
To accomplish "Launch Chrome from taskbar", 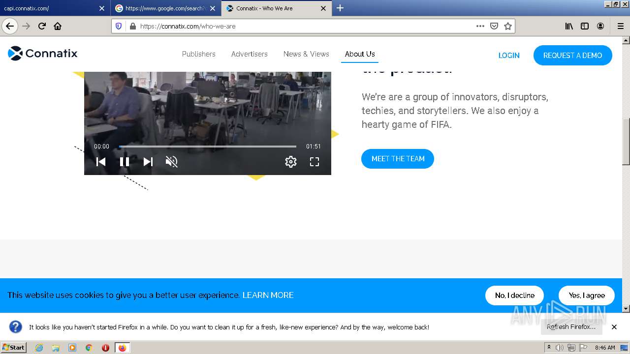I will click(x=89, y=348).
